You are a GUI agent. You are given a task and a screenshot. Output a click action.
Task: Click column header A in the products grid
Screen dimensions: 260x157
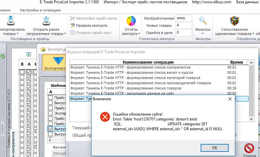point(29,64)
